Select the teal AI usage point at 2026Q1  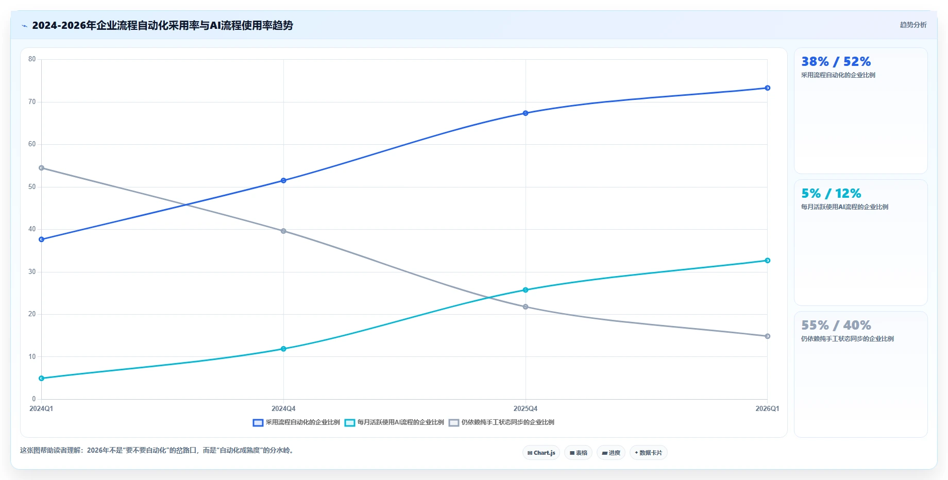tap(767, 261)
